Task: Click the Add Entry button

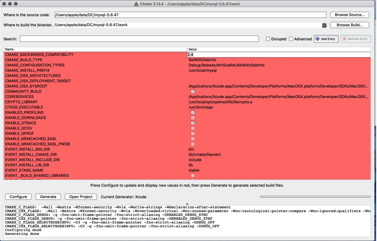Action: pos(326,39)
